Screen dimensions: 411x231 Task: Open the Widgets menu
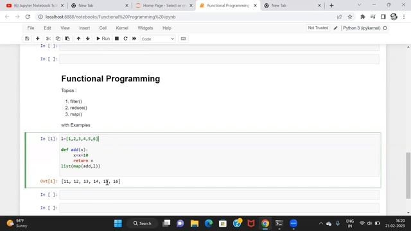145,28
